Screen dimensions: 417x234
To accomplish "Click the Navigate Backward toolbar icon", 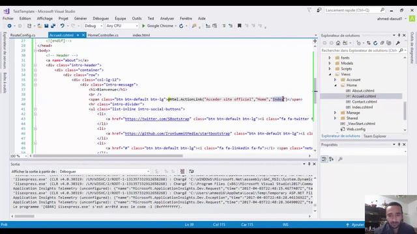I will pos(9,26).
